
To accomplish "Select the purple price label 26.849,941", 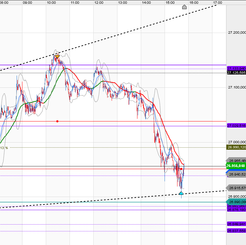I will click(x=236, y=224).
